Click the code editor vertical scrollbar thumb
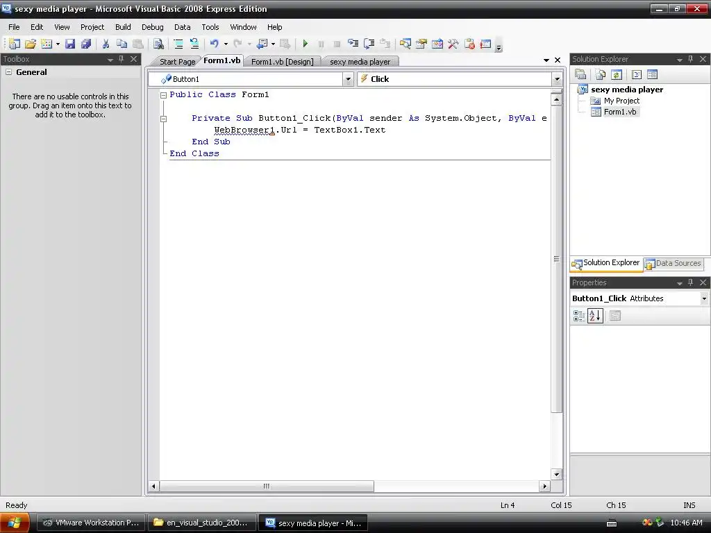This screenshot has height=533, width=711. (x=556, y=259)
